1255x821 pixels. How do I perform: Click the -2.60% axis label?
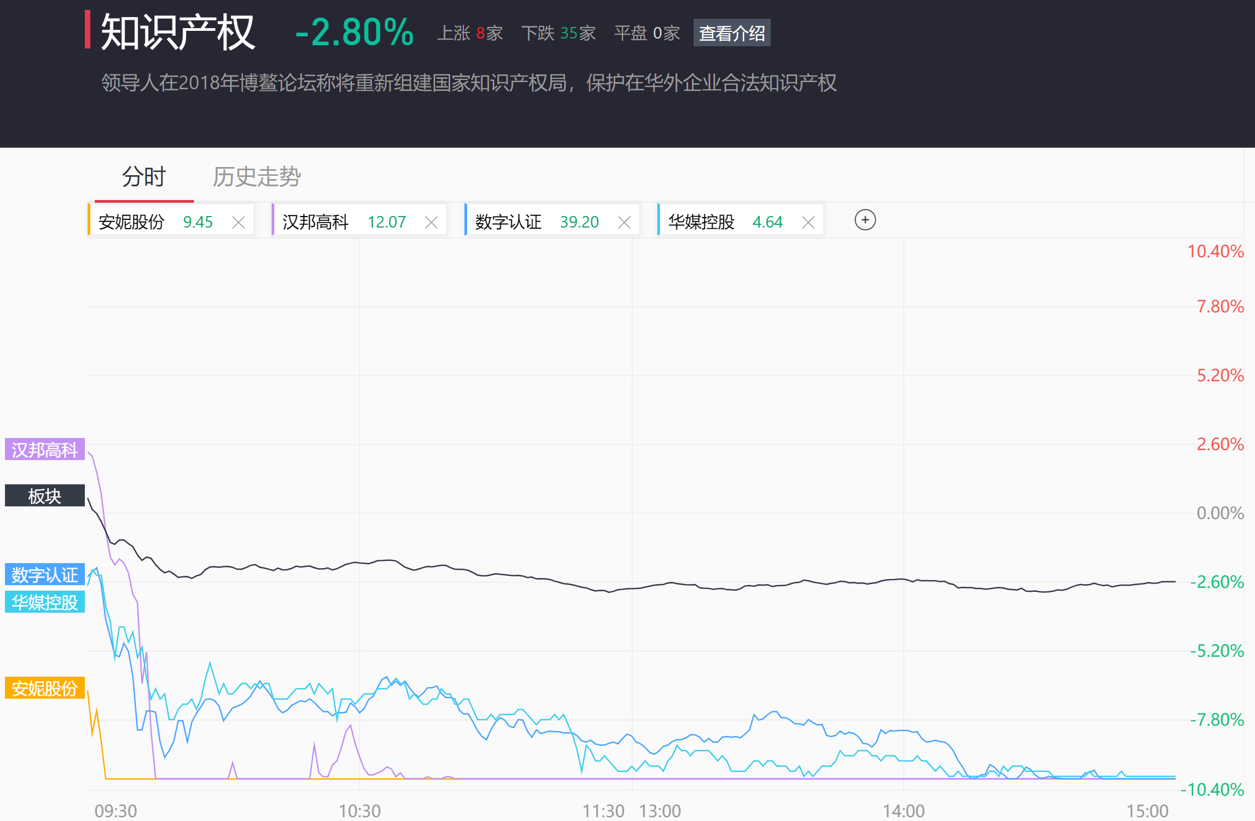[1216, 582]
